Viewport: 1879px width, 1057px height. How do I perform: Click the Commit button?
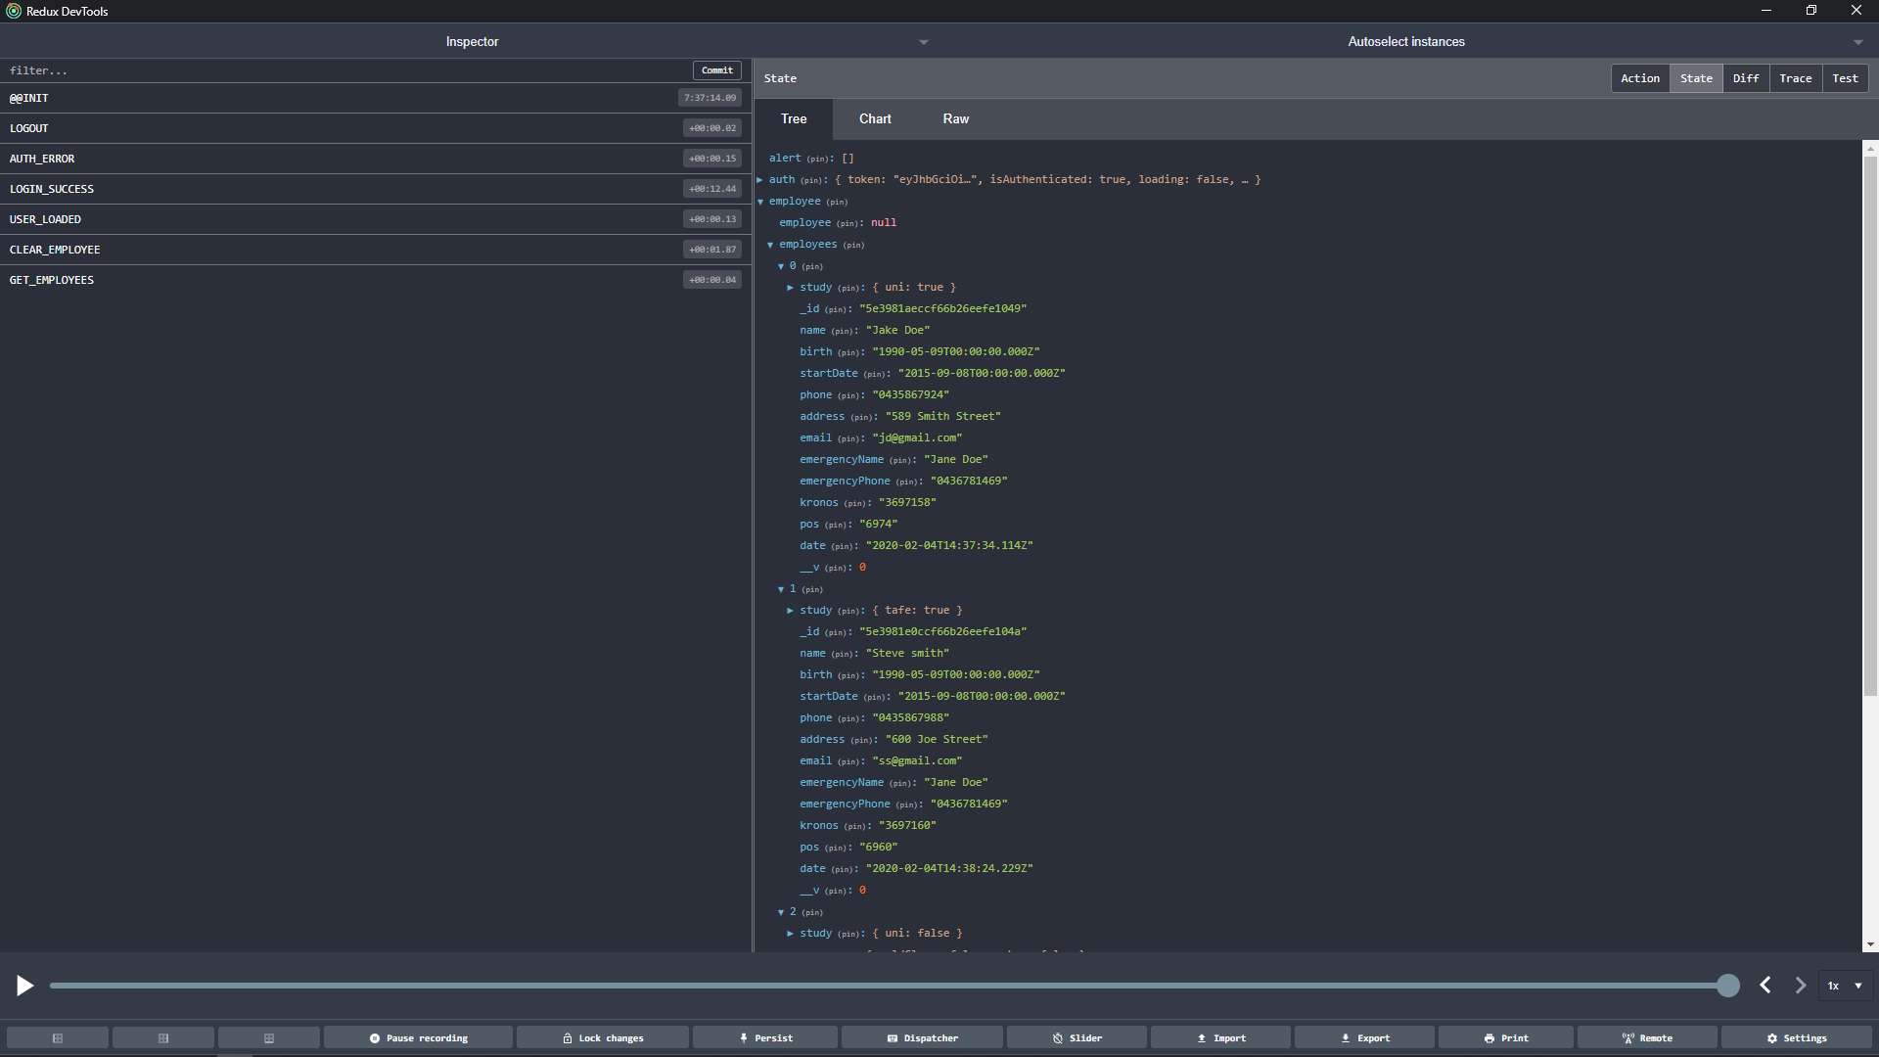tap(716, 70)
